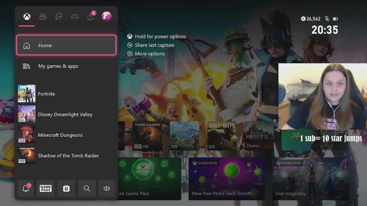Click the Fortnite game thumbnail

(x=27, y=94)
